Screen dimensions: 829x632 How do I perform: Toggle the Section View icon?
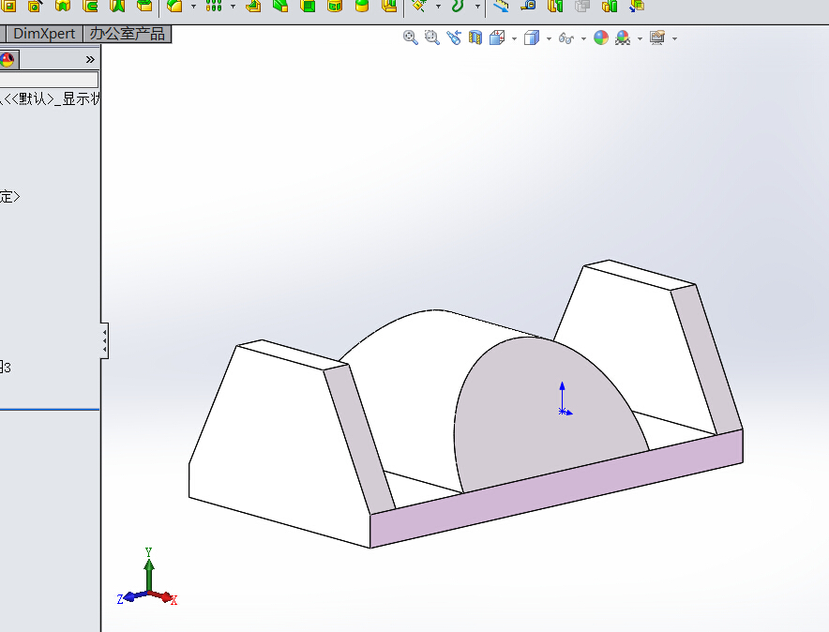475,38
